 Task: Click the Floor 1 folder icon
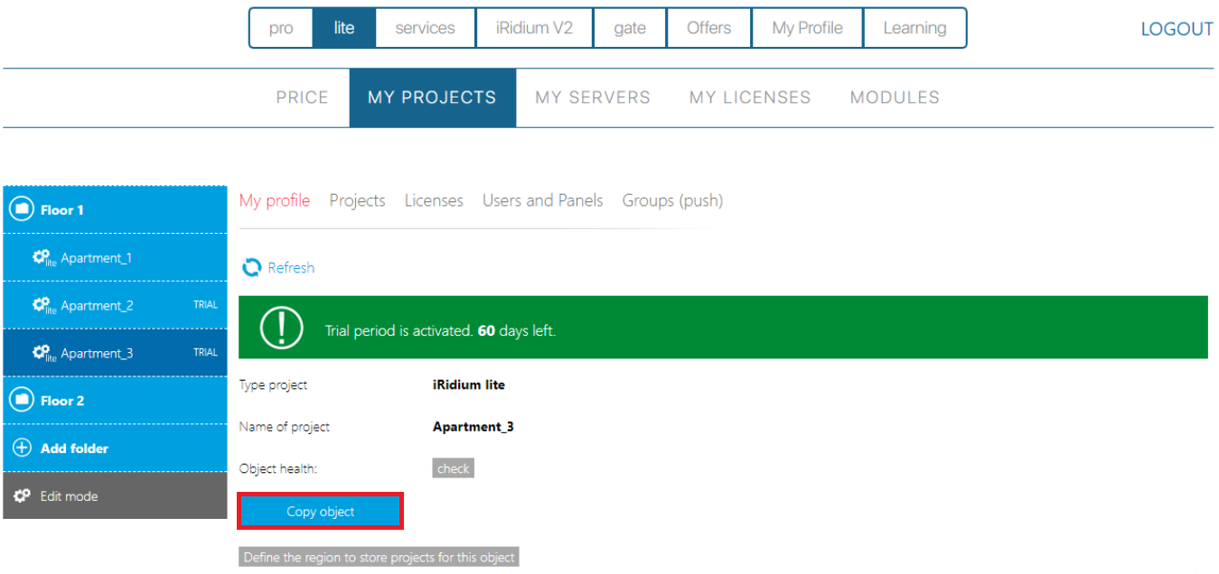pos(21,209)
